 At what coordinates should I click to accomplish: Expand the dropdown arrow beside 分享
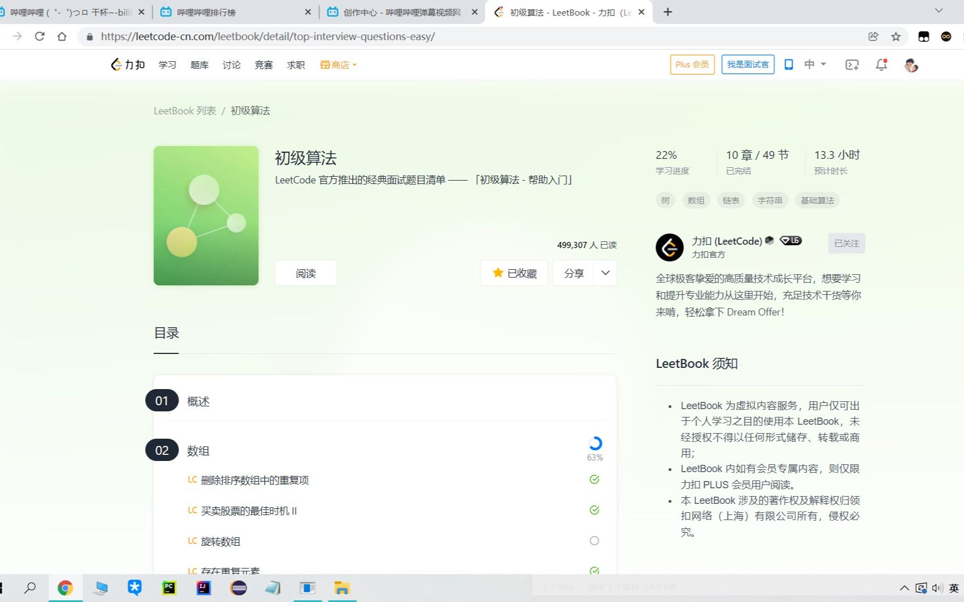(x=605, y=273)
